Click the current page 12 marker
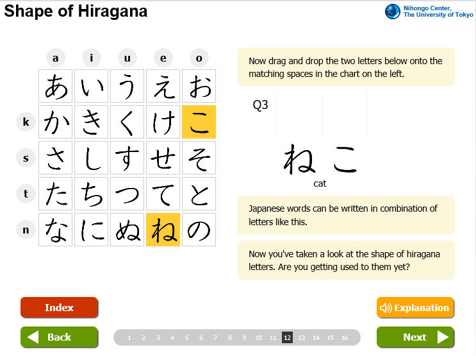This screenshot has width=476, height=356. [287, 337]
